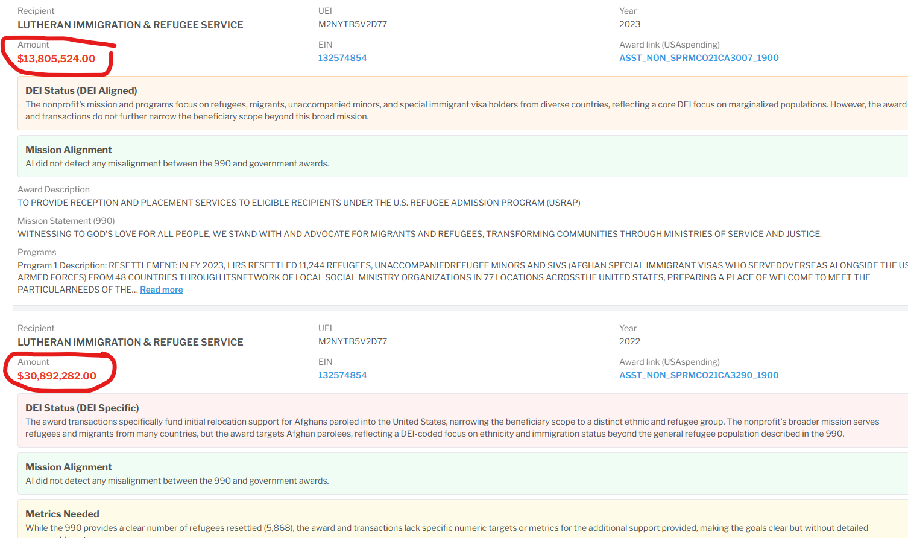Screen dimensions: 908x538
Task: Select the $30,892,282.00 amount value
Action: pyautogui.click(x=57, y=376)
